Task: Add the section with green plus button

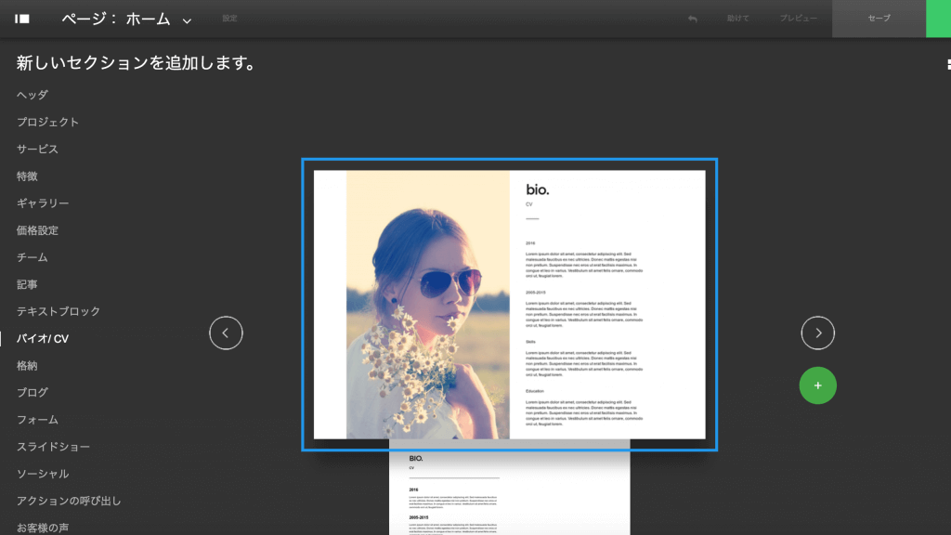Action: (x=817, y=385)
